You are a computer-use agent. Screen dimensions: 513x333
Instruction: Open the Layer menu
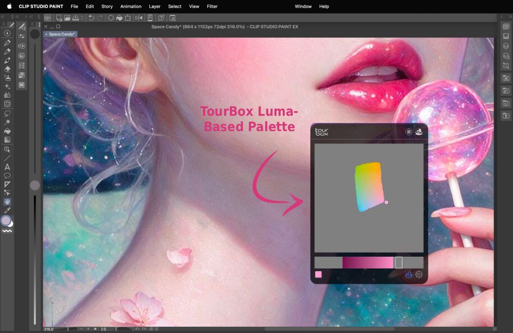[x=154, y=6]
